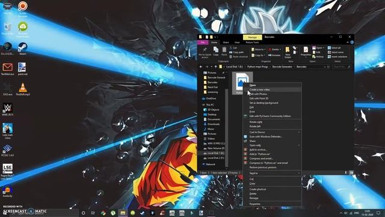Click Pin to Quick access in ribbon

pyautogui.click(x=205, y=52)
